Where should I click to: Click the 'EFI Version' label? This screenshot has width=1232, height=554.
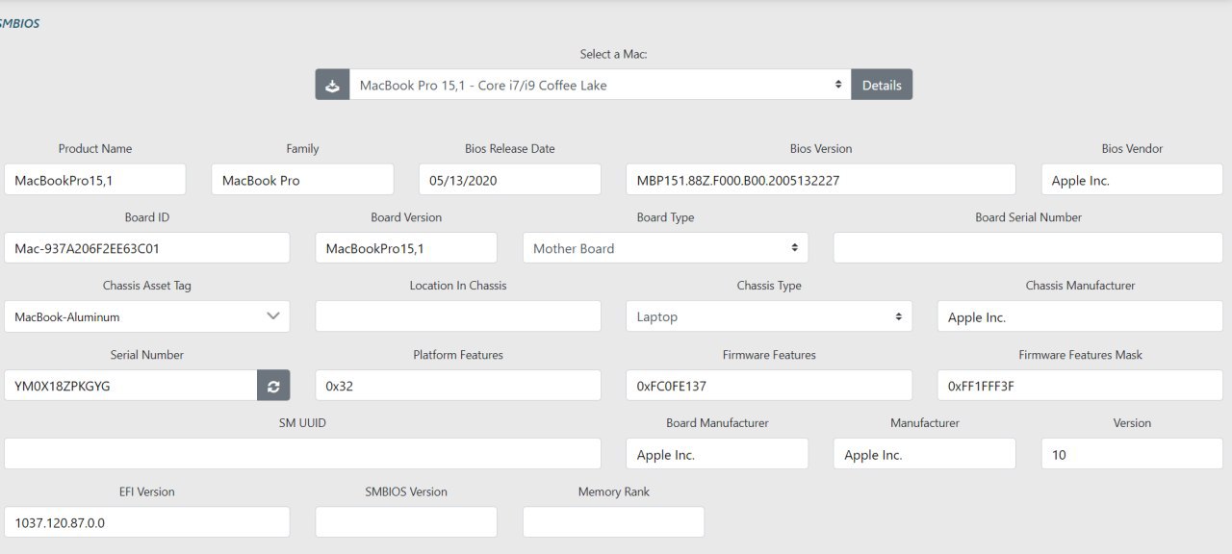[x=147, y=491]
